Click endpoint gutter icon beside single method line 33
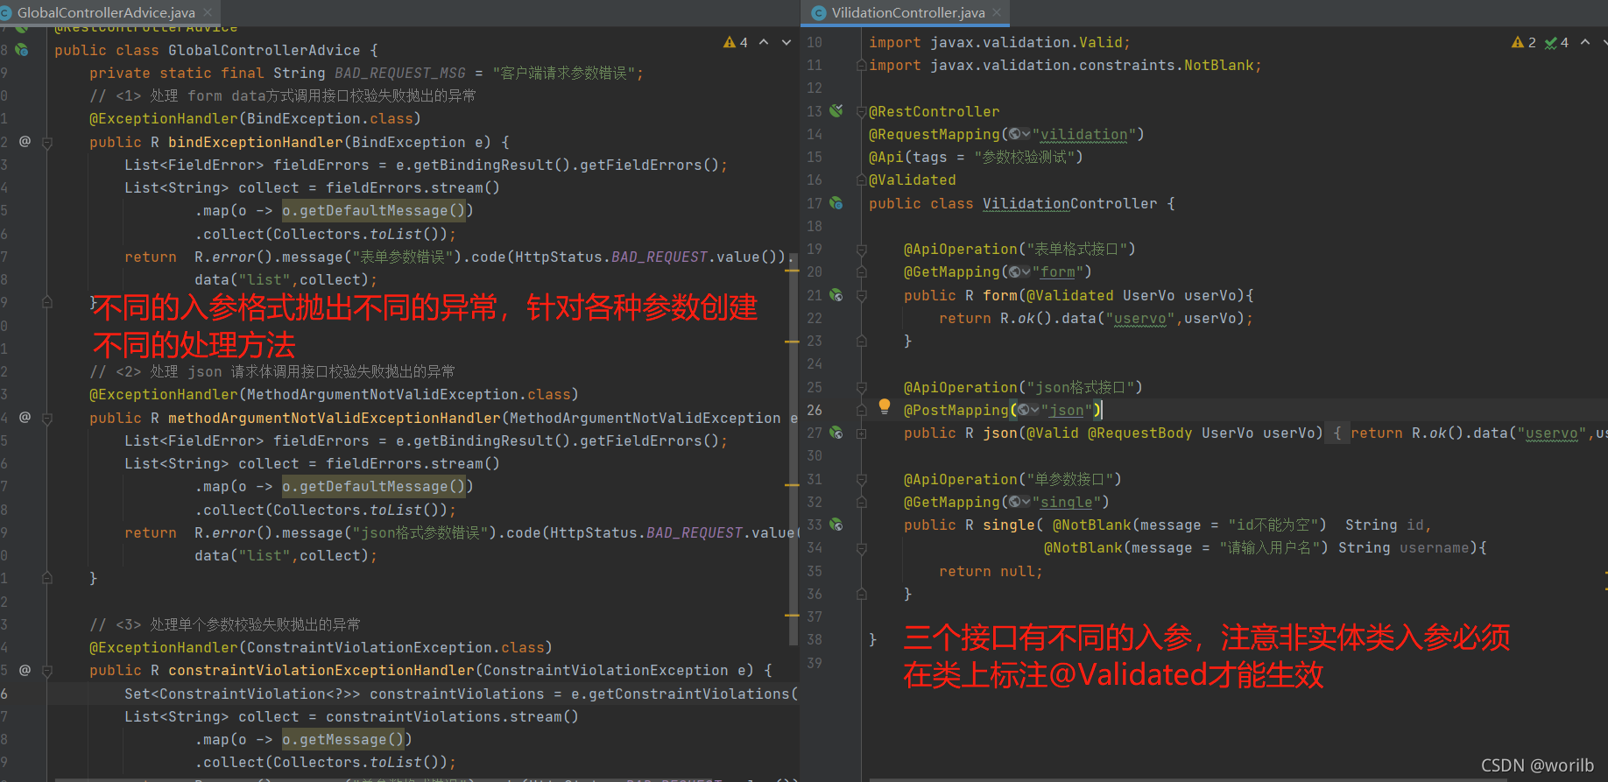 [836, 525]
